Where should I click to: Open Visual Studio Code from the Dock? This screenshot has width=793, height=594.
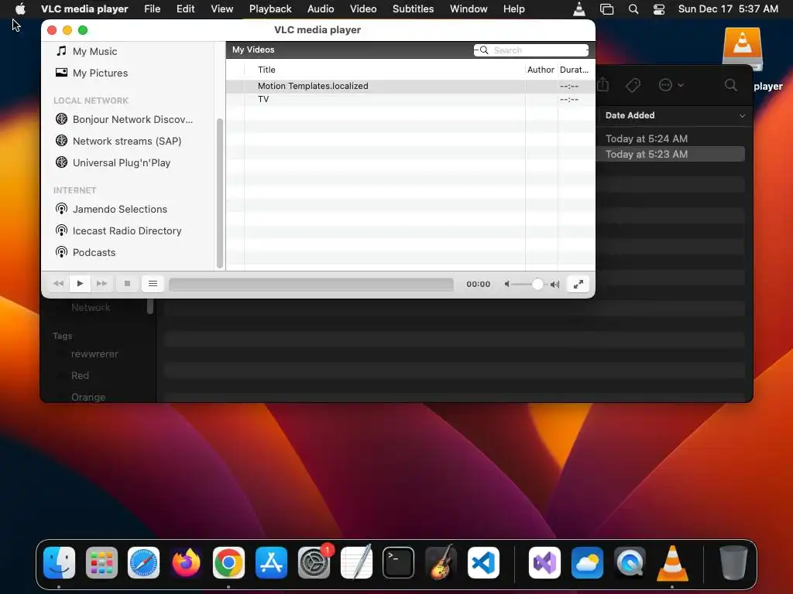tap(483, 563)
